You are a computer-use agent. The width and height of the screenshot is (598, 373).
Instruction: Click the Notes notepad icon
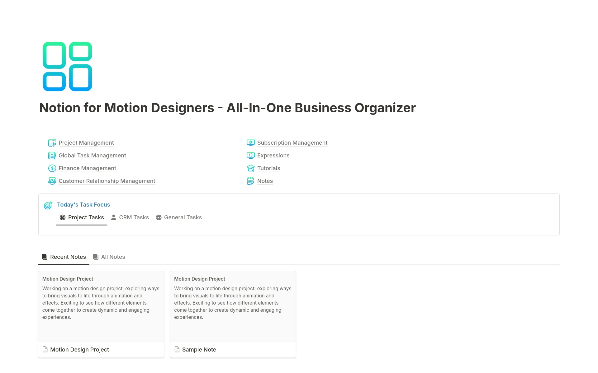pyautogui.click(x=250, y=181)
